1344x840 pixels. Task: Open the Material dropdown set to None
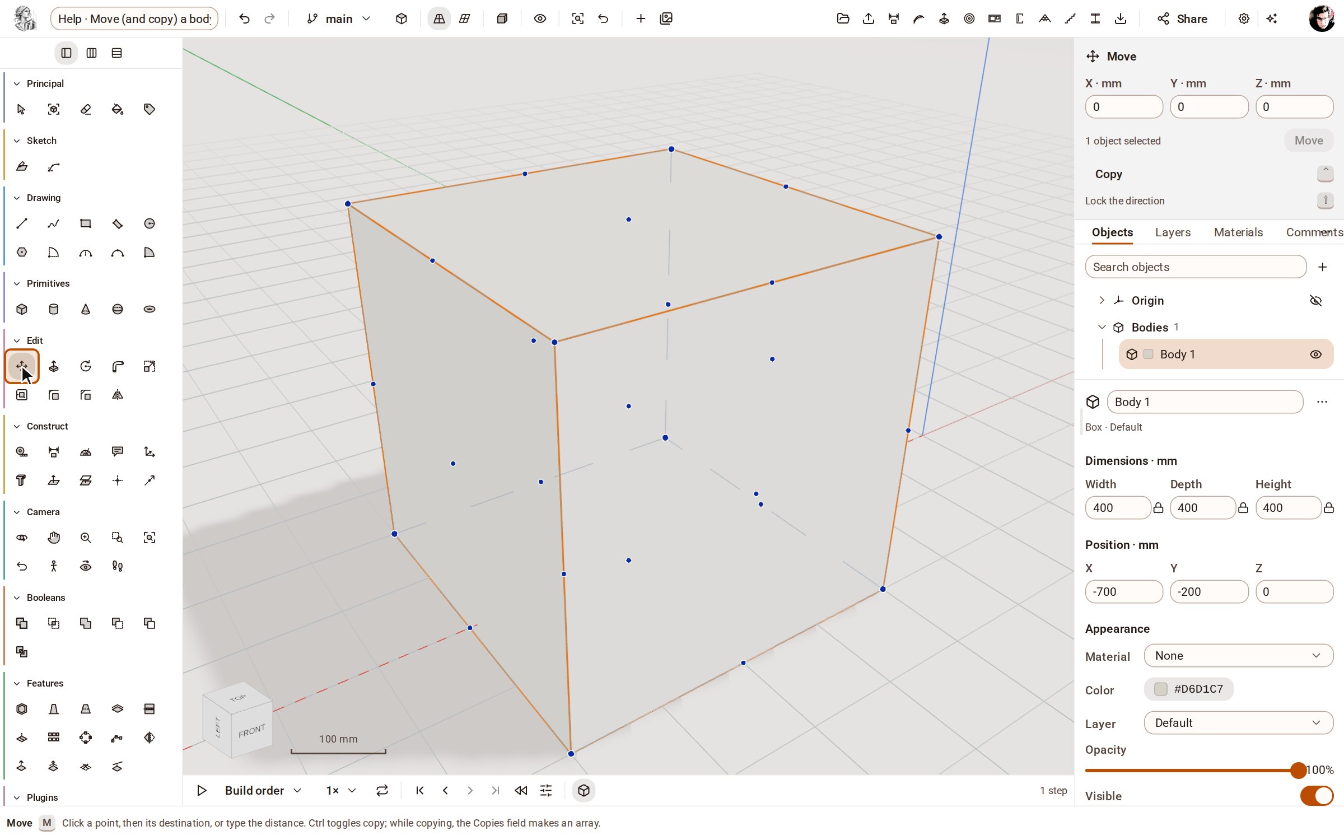(x=1238, y=656)
